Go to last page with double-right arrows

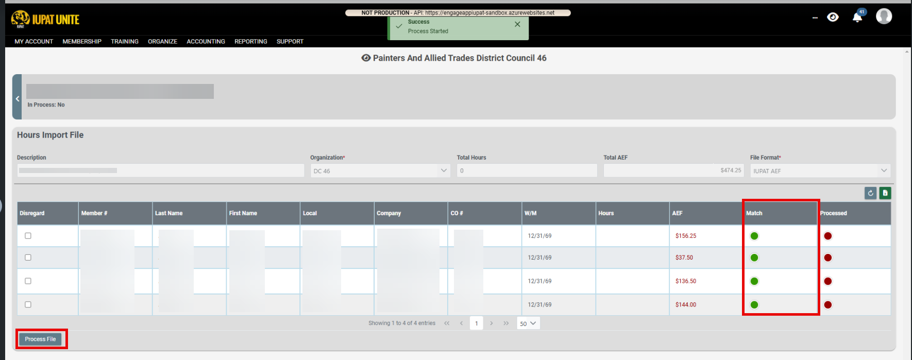click(x=506, y=323)
